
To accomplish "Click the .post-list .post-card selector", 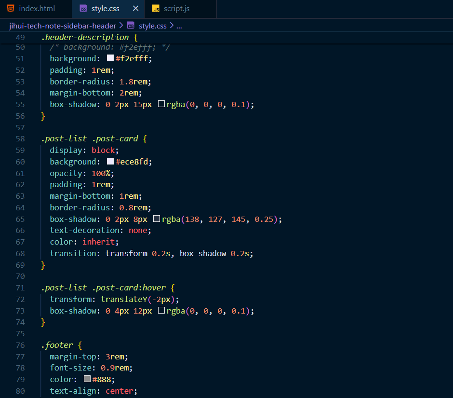I will click(90, 138).
